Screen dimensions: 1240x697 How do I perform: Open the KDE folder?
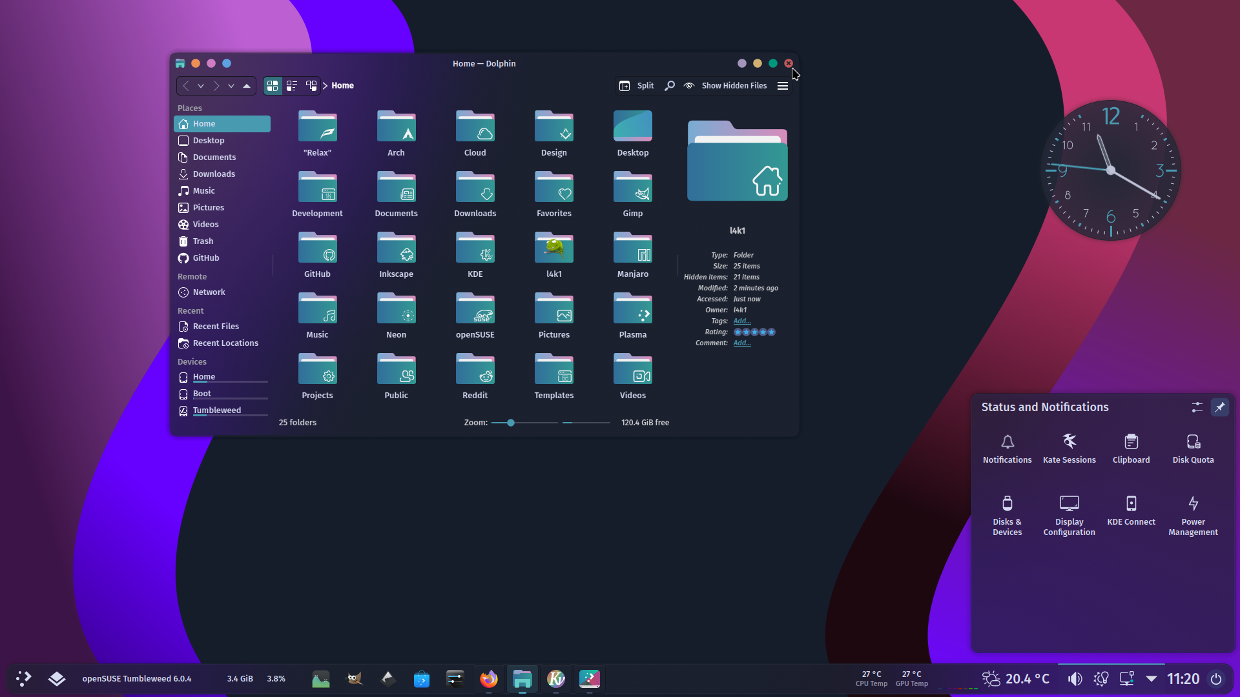(x=475, y=255)
